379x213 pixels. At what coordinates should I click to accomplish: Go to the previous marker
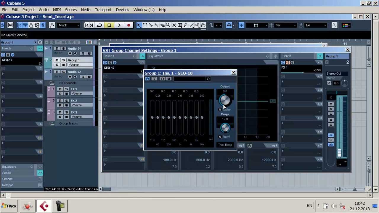pos(87,25)
